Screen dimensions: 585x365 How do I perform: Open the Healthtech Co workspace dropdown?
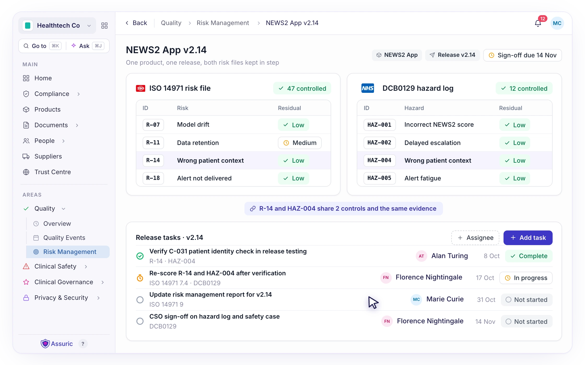(x=57, y=26)
